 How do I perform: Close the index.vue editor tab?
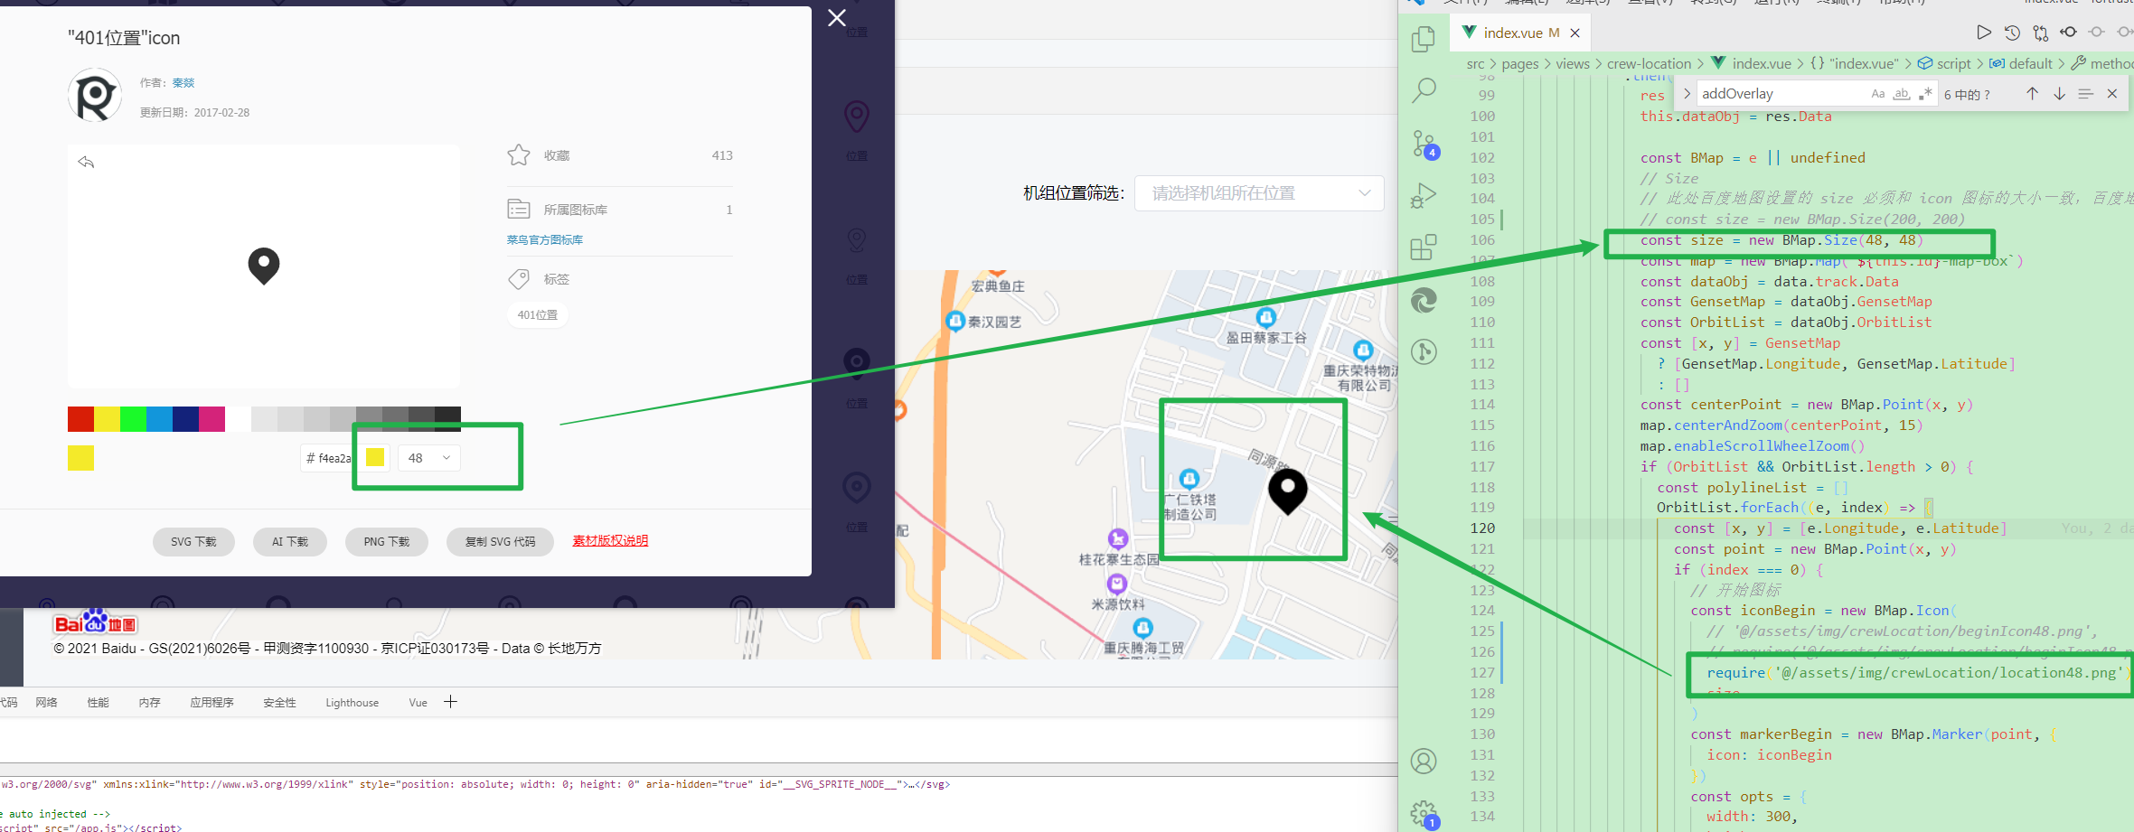(1575, 33)
